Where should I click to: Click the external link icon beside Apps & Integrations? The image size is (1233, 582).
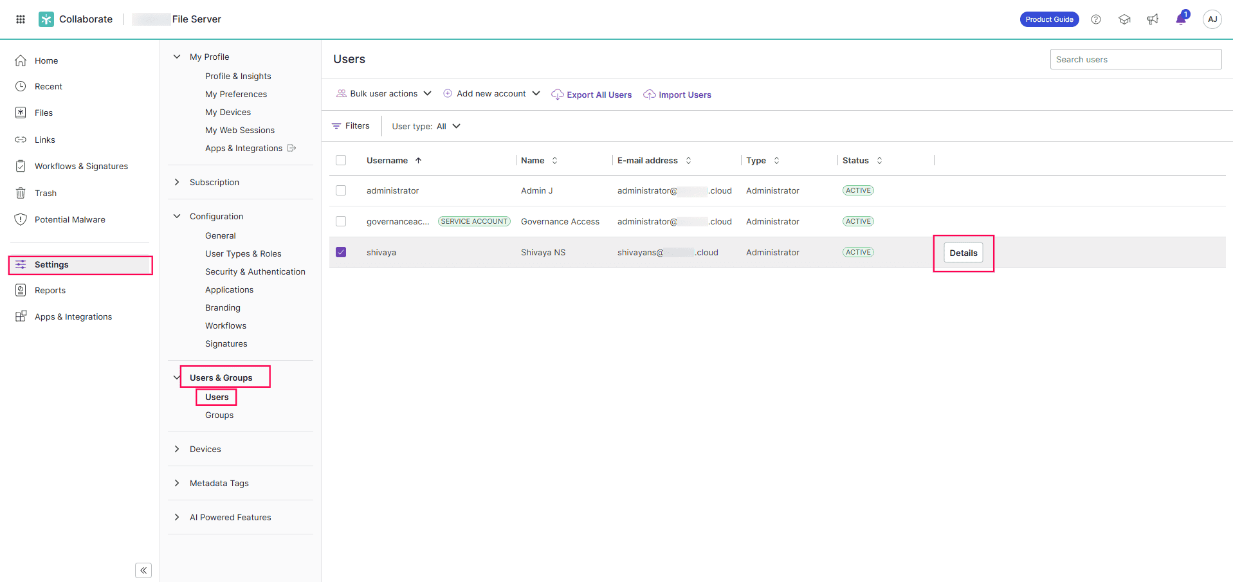coord(291,148)
